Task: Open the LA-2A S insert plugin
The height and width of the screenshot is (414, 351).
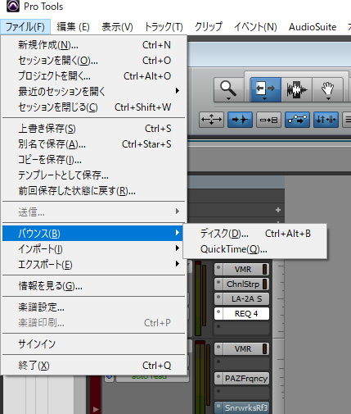Action: point(246,299)
